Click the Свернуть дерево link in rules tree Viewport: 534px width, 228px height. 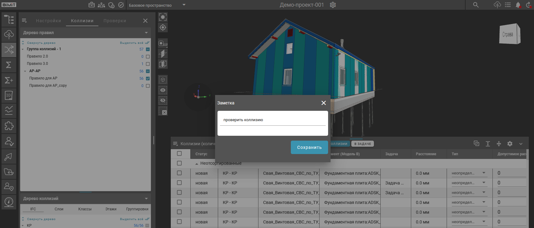[41, 43]
